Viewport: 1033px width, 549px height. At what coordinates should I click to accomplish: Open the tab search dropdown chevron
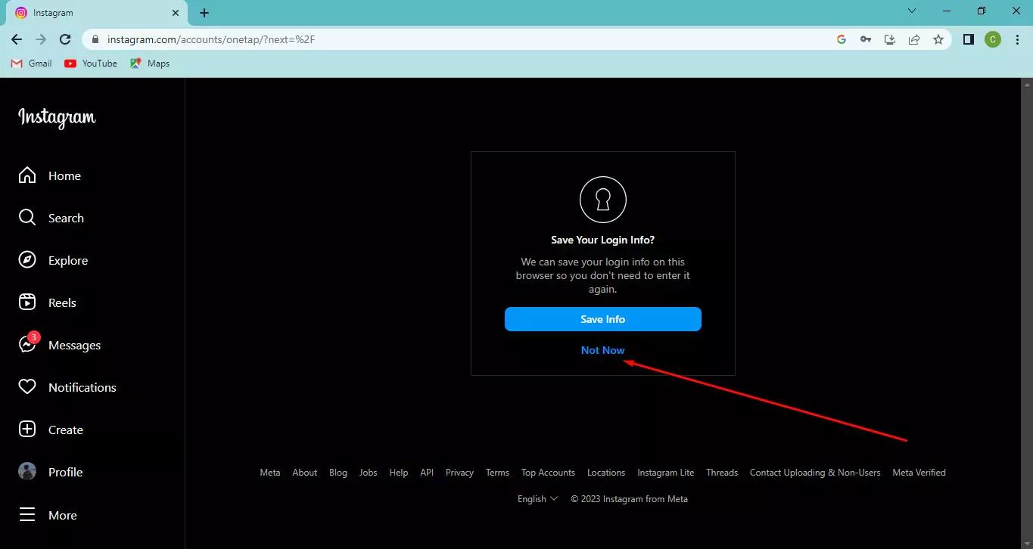point(911,11)
